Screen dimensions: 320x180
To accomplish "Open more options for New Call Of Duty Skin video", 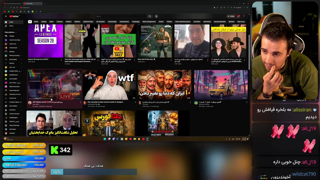I will point(171,60).
